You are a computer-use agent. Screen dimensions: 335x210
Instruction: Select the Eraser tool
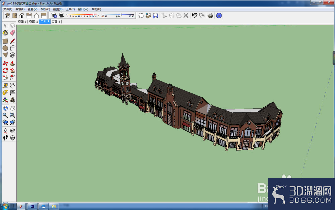click(13, 33)
